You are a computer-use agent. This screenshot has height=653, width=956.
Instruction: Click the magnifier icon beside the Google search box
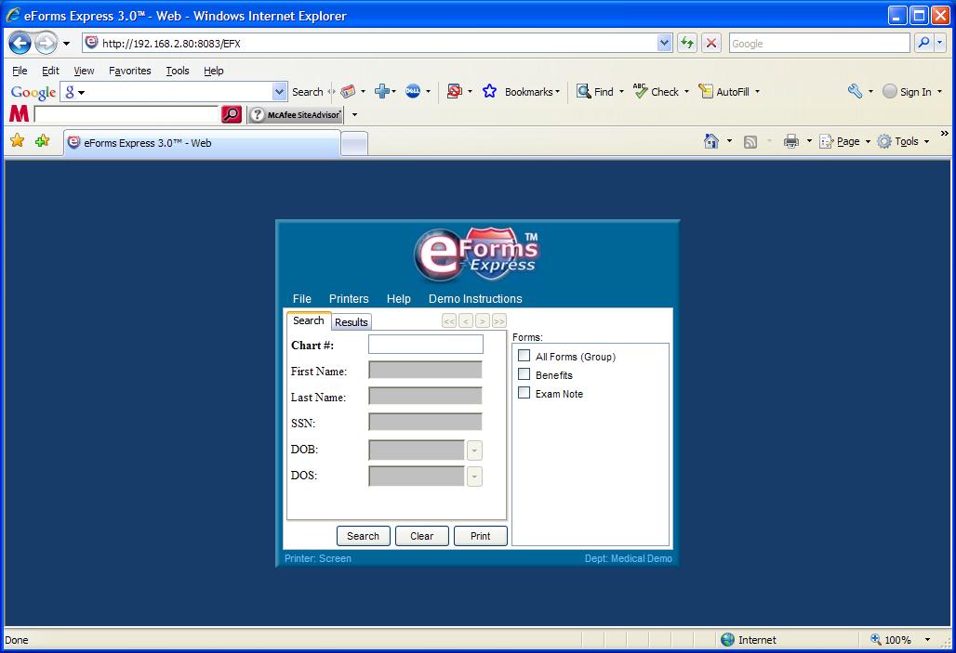pyautogui.click(x=924, y=43)
